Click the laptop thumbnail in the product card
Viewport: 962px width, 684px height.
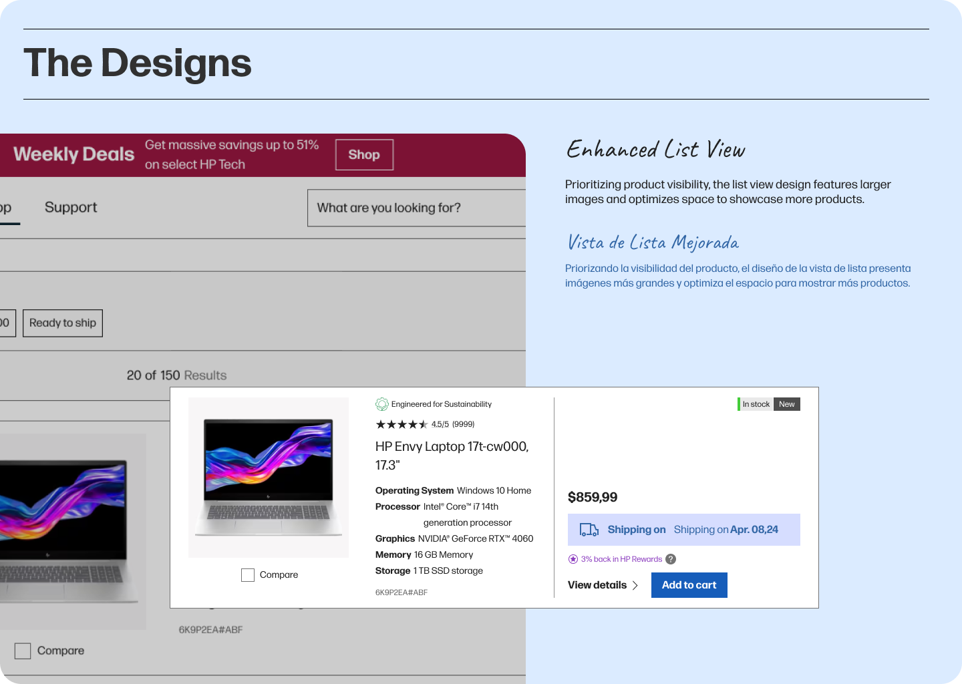[x=269, y=478]
